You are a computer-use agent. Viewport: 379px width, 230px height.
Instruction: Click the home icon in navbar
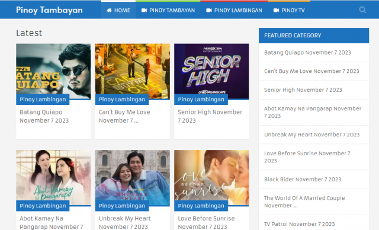(109, 10)
